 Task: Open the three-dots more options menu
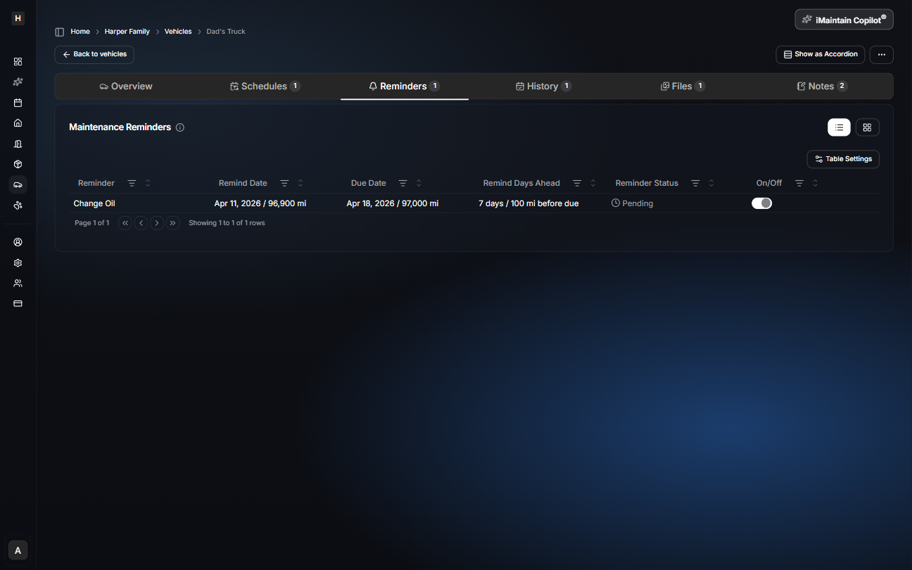[881, 55]
